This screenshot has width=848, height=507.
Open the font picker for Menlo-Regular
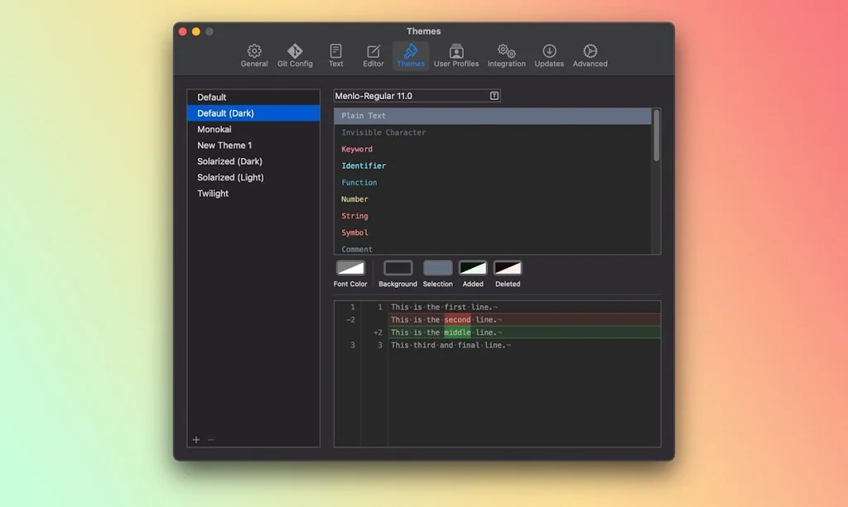[494, 95]
